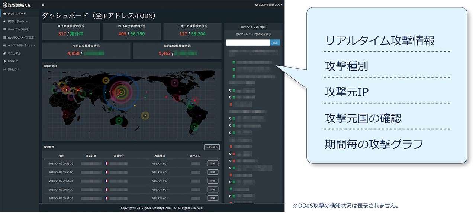Open Web/DDoSタイプ設定 in the sidebar

20,37
